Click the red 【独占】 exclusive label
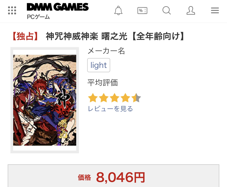 coord(25,36)
